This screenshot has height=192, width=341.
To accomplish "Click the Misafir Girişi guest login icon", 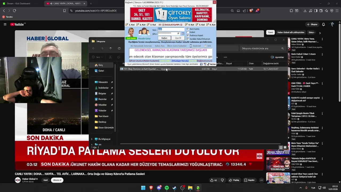I will point(144,34).
